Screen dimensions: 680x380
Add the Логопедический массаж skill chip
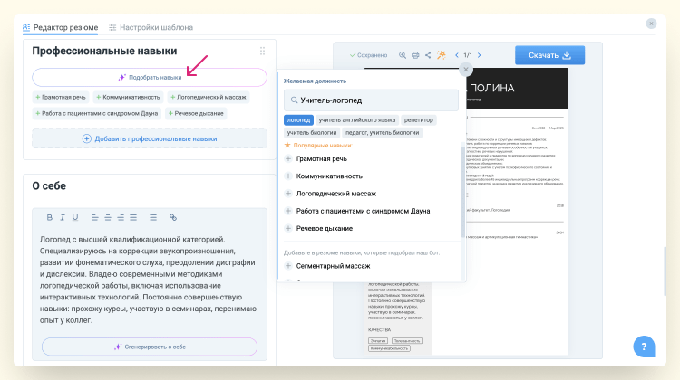click(209, 98)
